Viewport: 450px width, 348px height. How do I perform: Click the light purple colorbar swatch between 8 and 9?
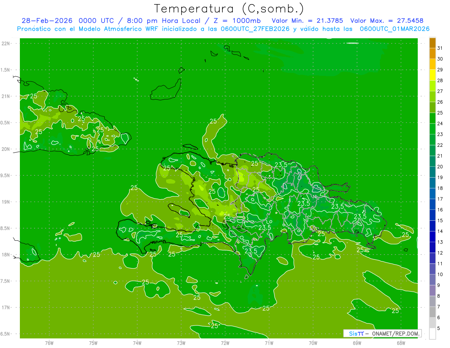click(x=432, y=291)
